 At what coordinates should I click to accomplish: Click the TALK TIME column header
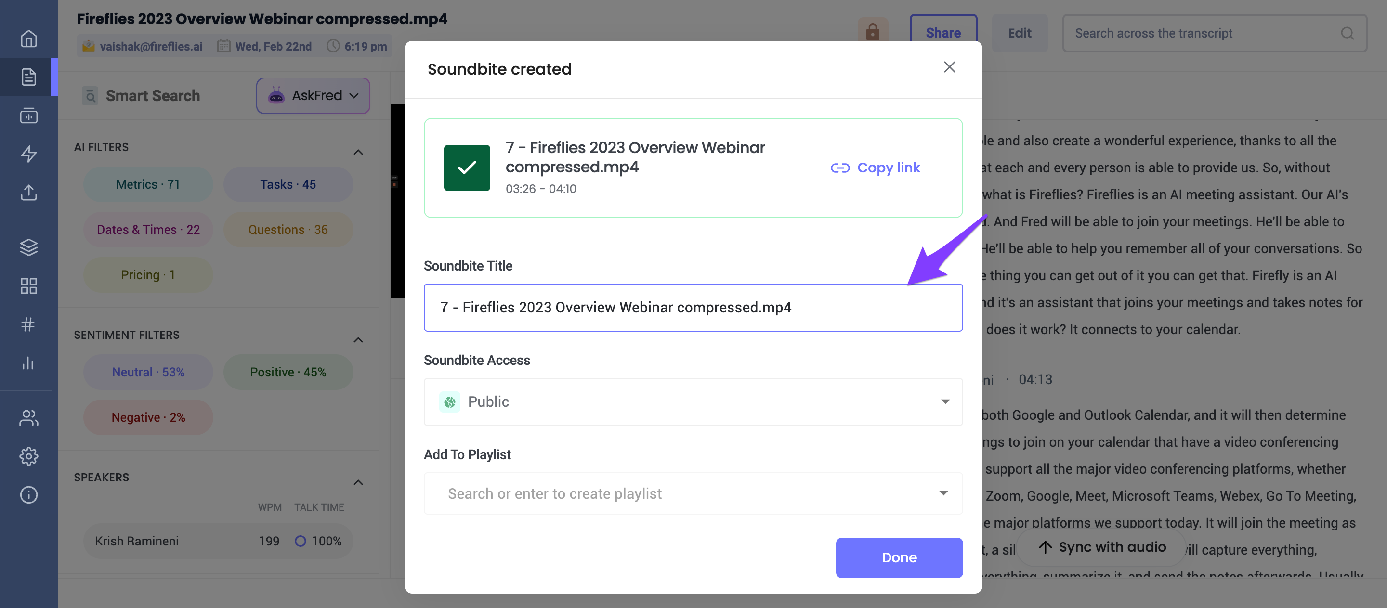[319, 507]
